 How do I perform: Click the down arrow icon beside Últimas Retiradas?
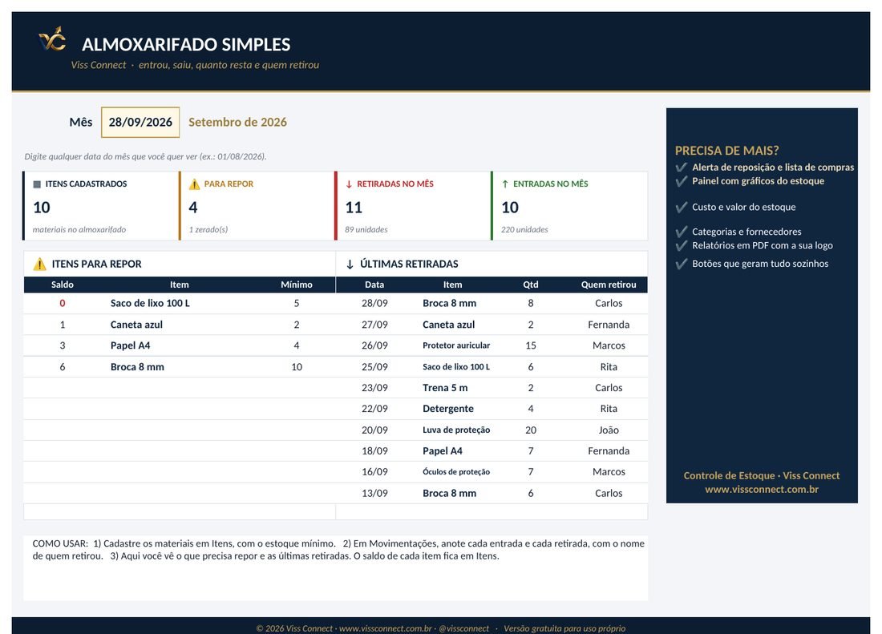(x=350, y=265)
